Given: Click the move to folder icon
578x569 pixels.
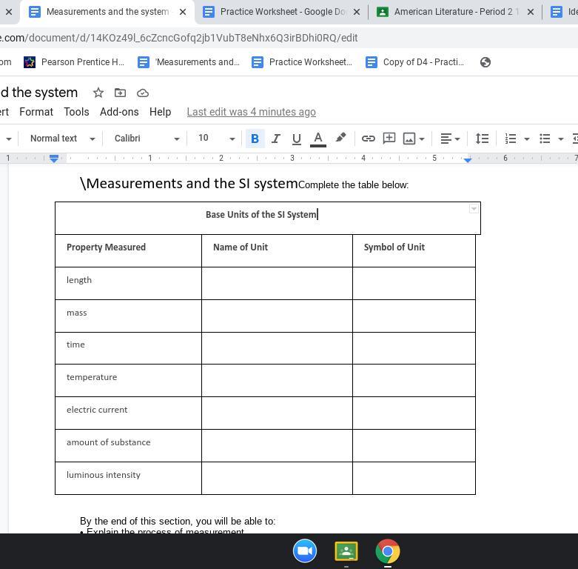Looking at the screenshot, I should click(120, 93).
